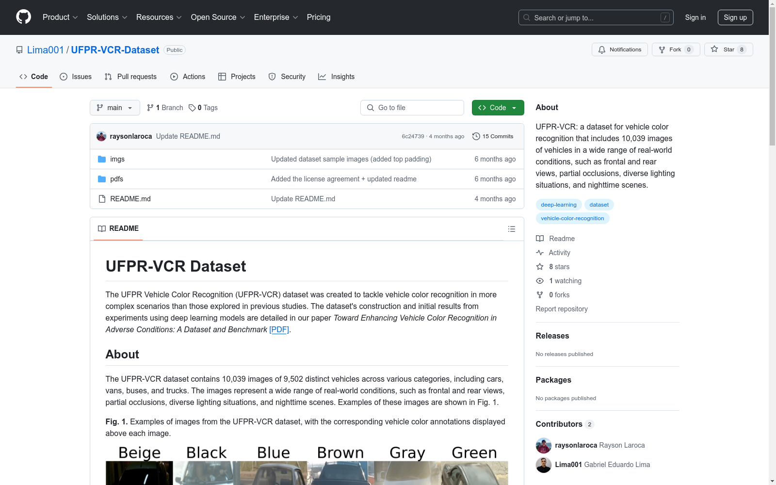The height and width of the screenshot is (485, 776).
Task: Open the Solutions menu
Action: click(x=107, y=17)
